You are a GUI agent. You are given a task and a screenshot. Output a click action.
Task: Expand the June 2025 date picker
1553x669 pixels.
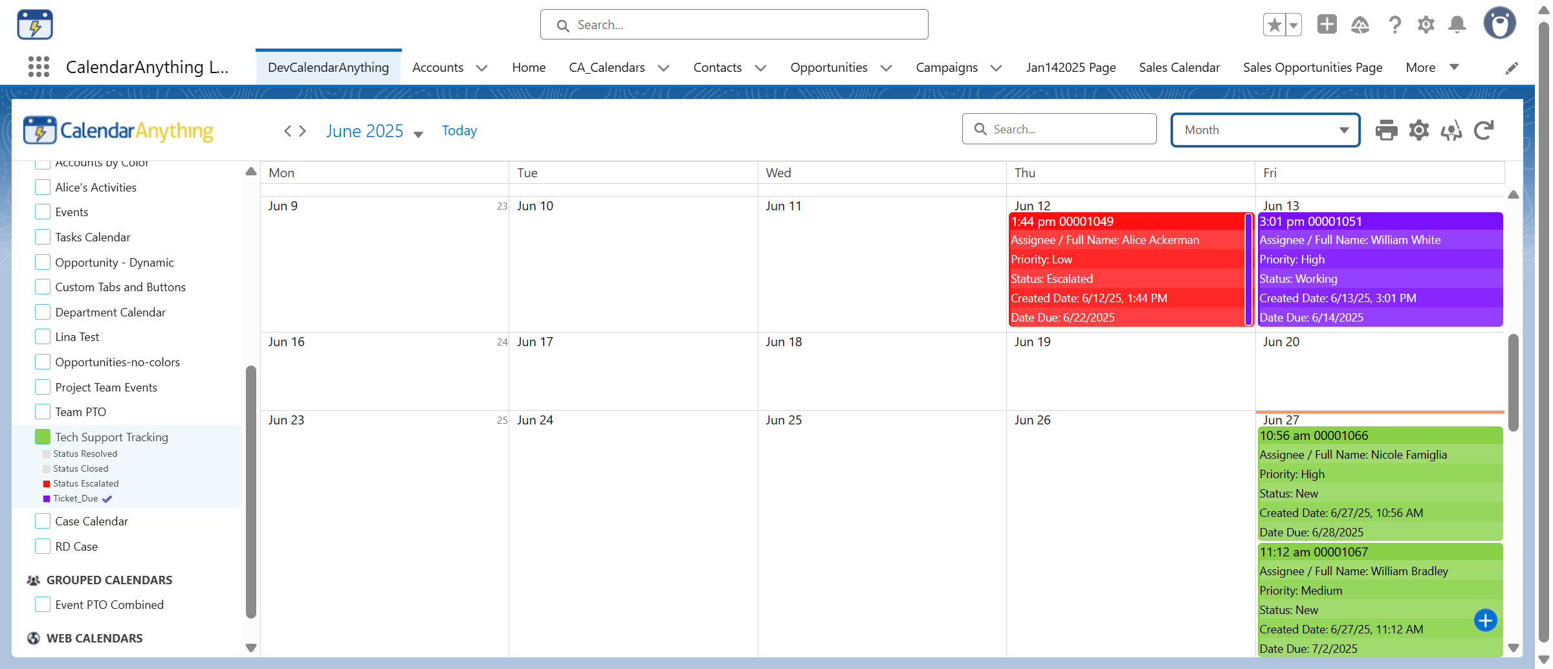[x=419, y=134]
